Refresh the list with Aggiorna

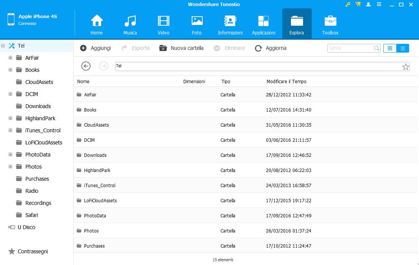point(270,48)
